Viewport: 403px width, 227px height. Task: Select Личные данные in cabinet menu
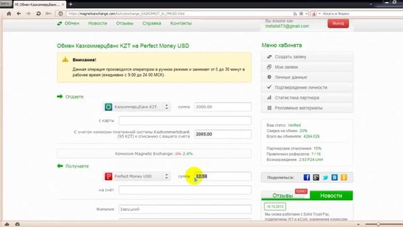click(x=307, y=77)
